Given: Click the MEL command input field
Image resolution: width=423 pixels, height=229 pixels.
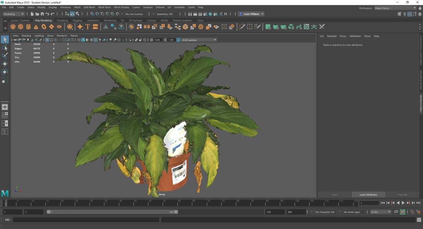Looking at the screenshot, I should [86, 220].
